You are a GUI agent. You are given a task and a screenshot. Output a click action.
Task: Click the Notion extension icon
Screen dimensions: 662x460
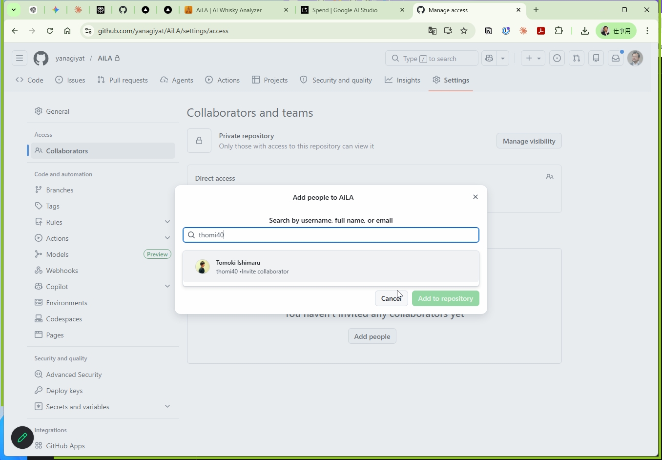click(x=488, y=31)
